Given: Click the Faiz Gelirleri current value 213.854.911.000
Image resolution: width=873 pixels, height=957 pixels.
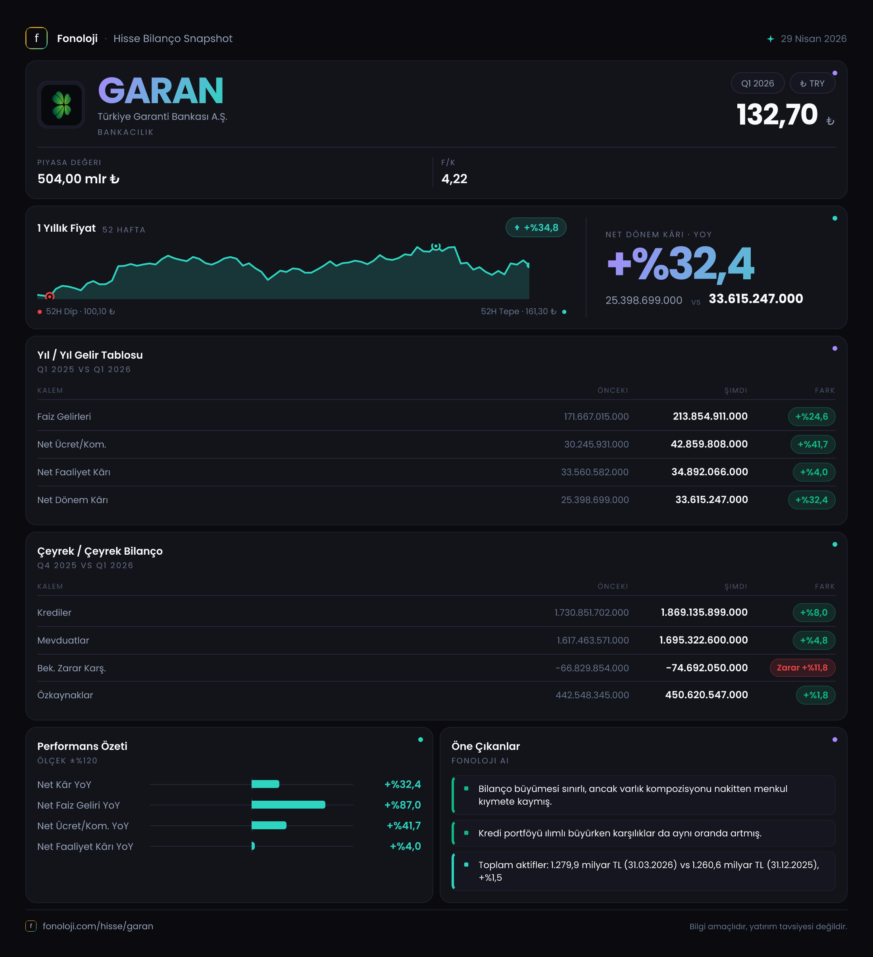Looking at the screenshot, I should 710,416.
